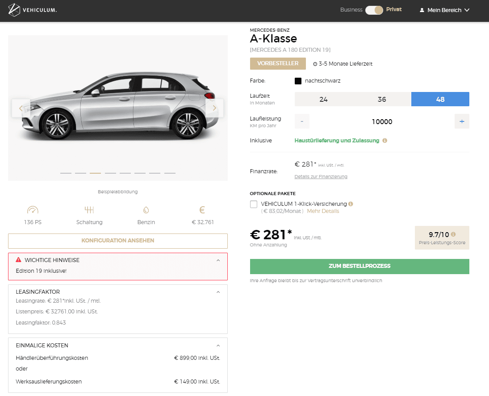Click the Vehiculum logo

(33, 10)
